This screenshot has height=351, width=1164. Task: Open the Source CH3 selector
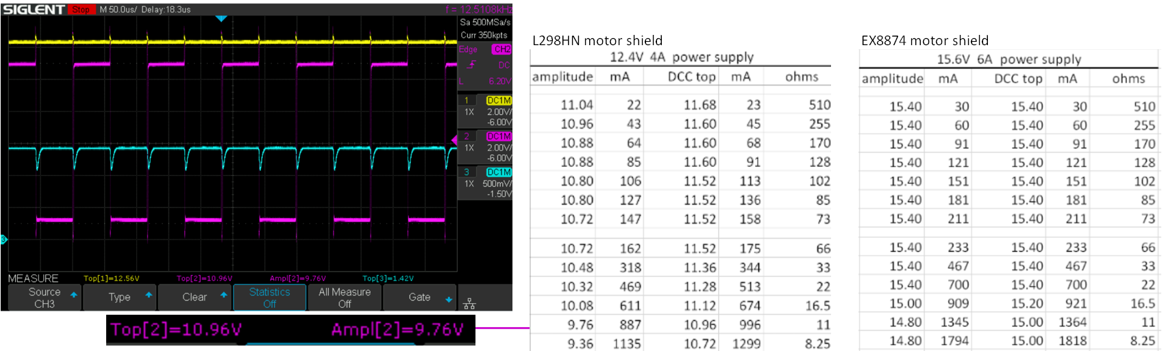[x=45, y=298]
